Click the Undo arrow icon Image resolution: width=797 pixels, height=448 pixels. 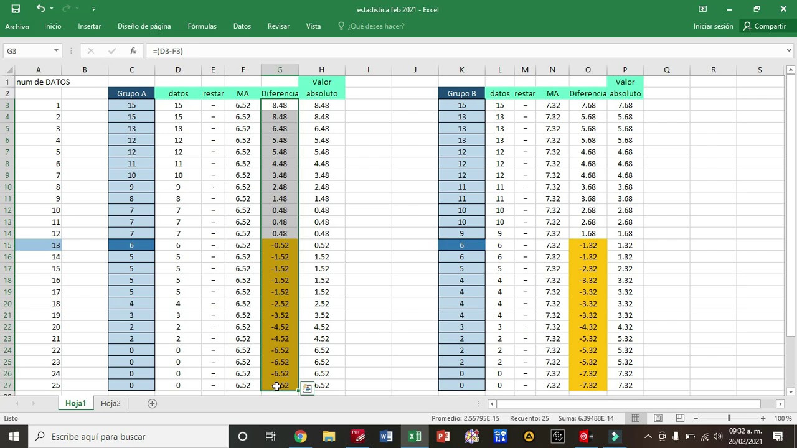40,9
